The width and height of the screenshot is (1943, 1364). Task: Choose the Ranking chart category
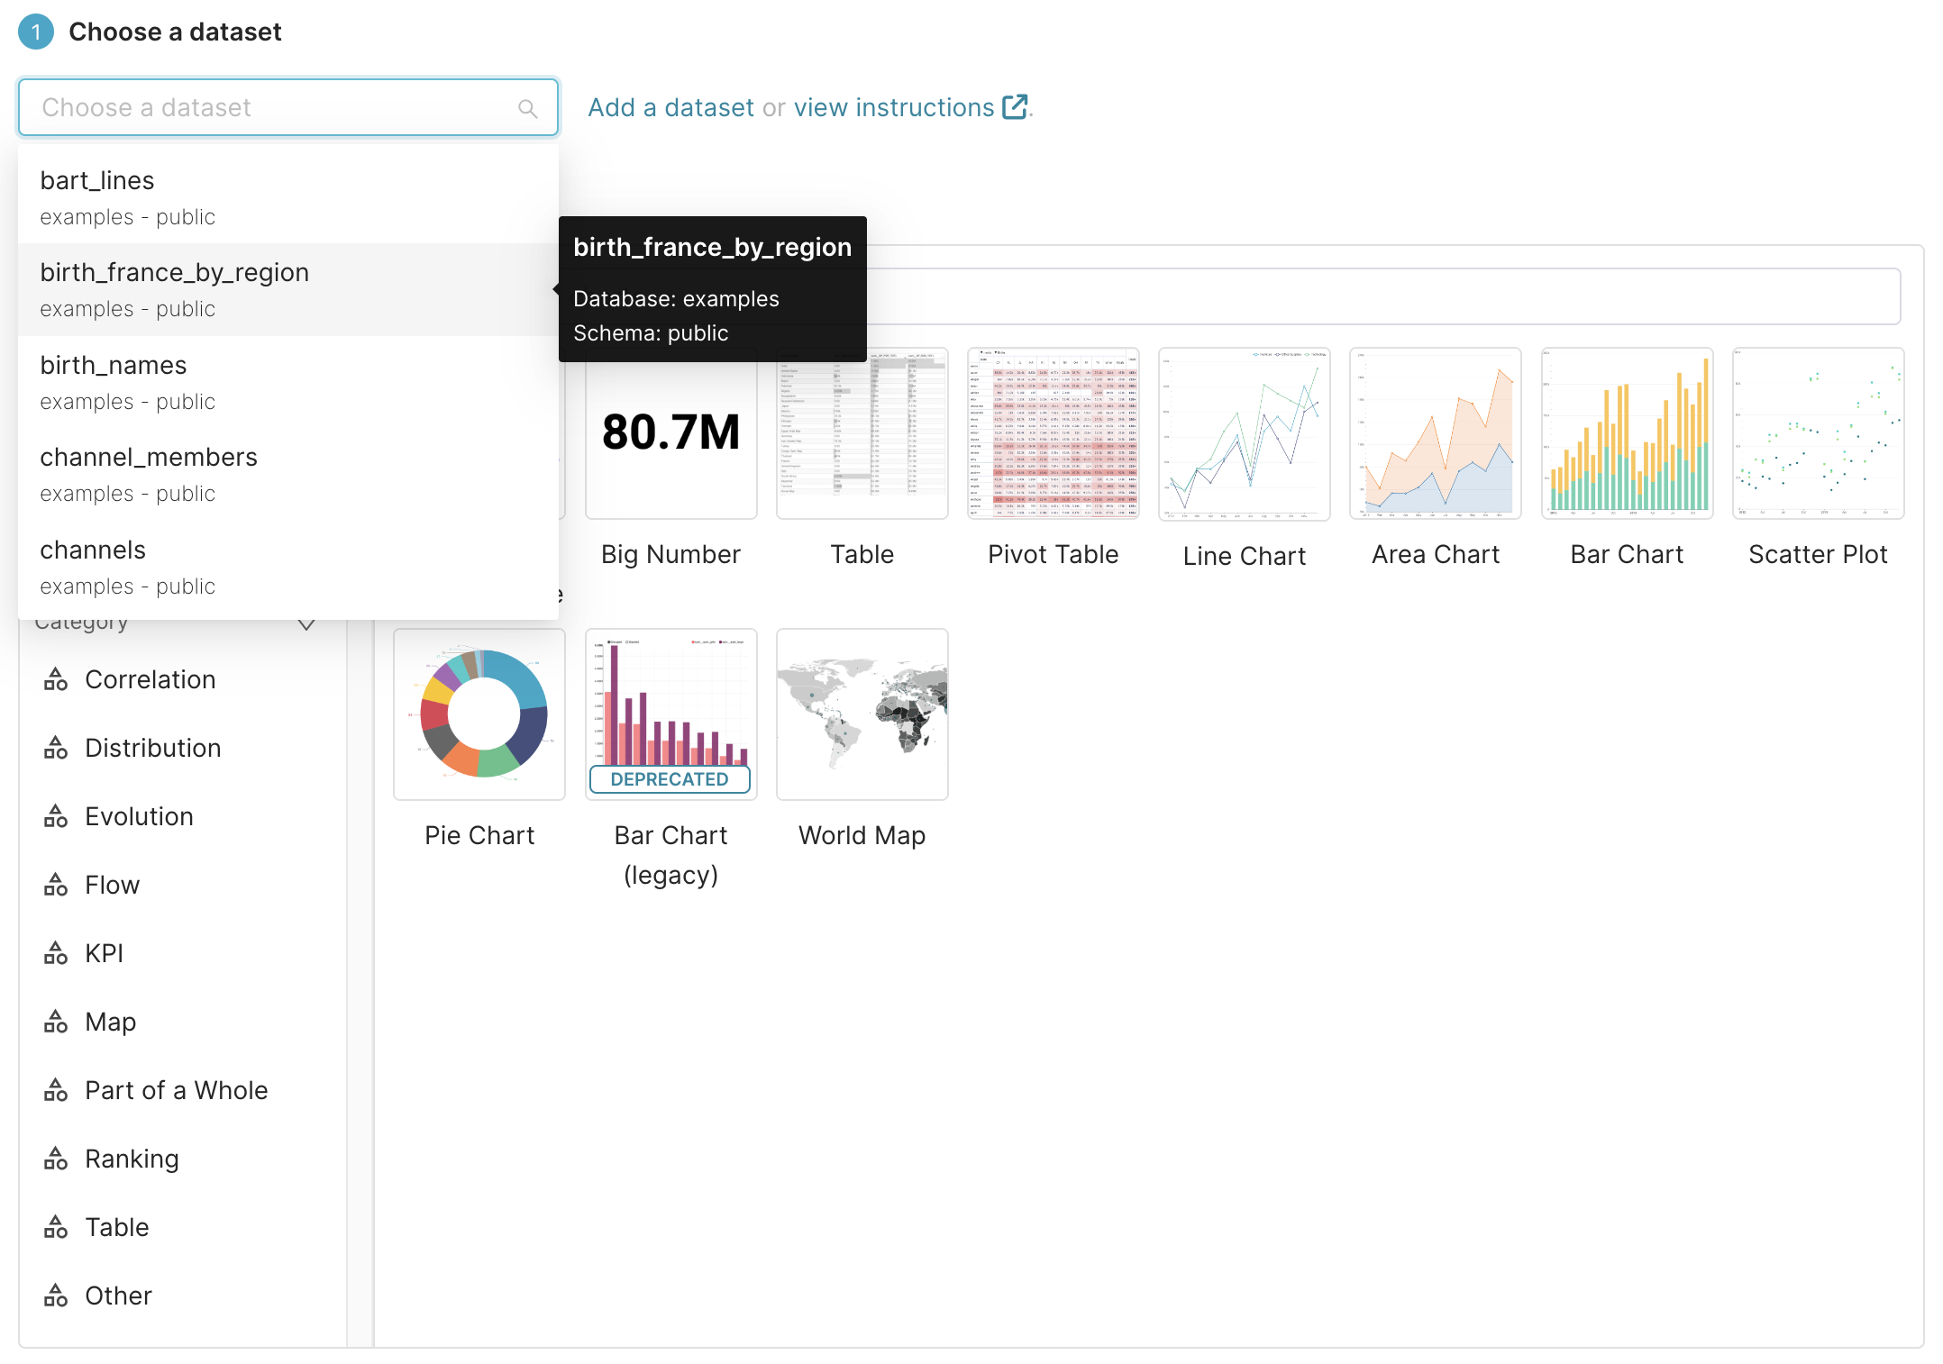[x=132, y=1159]
